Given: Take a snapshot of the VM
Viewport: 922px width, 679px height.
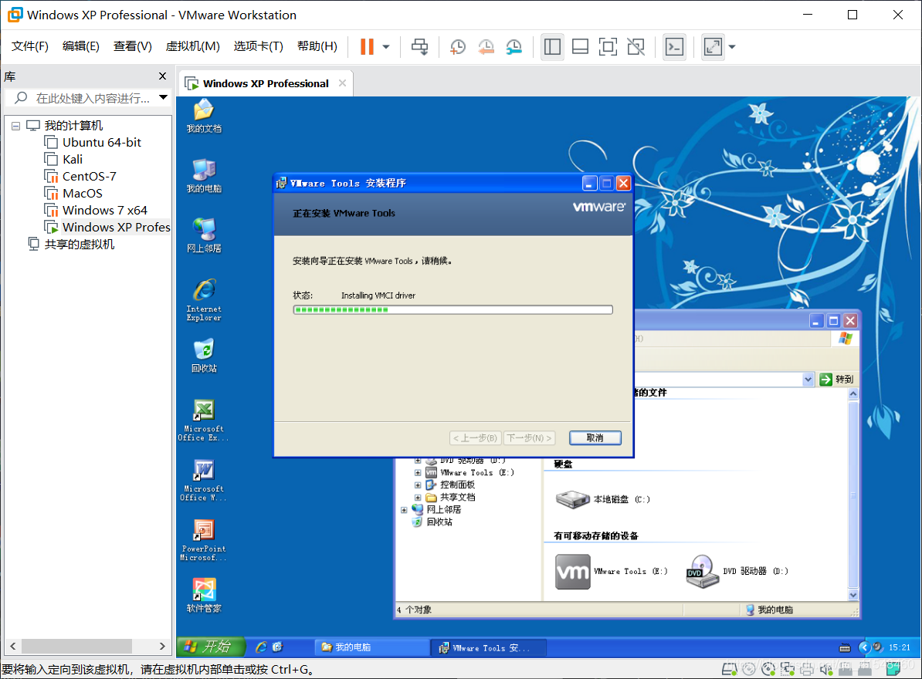Looking at the screenshot, I should (x=457, y=46).
